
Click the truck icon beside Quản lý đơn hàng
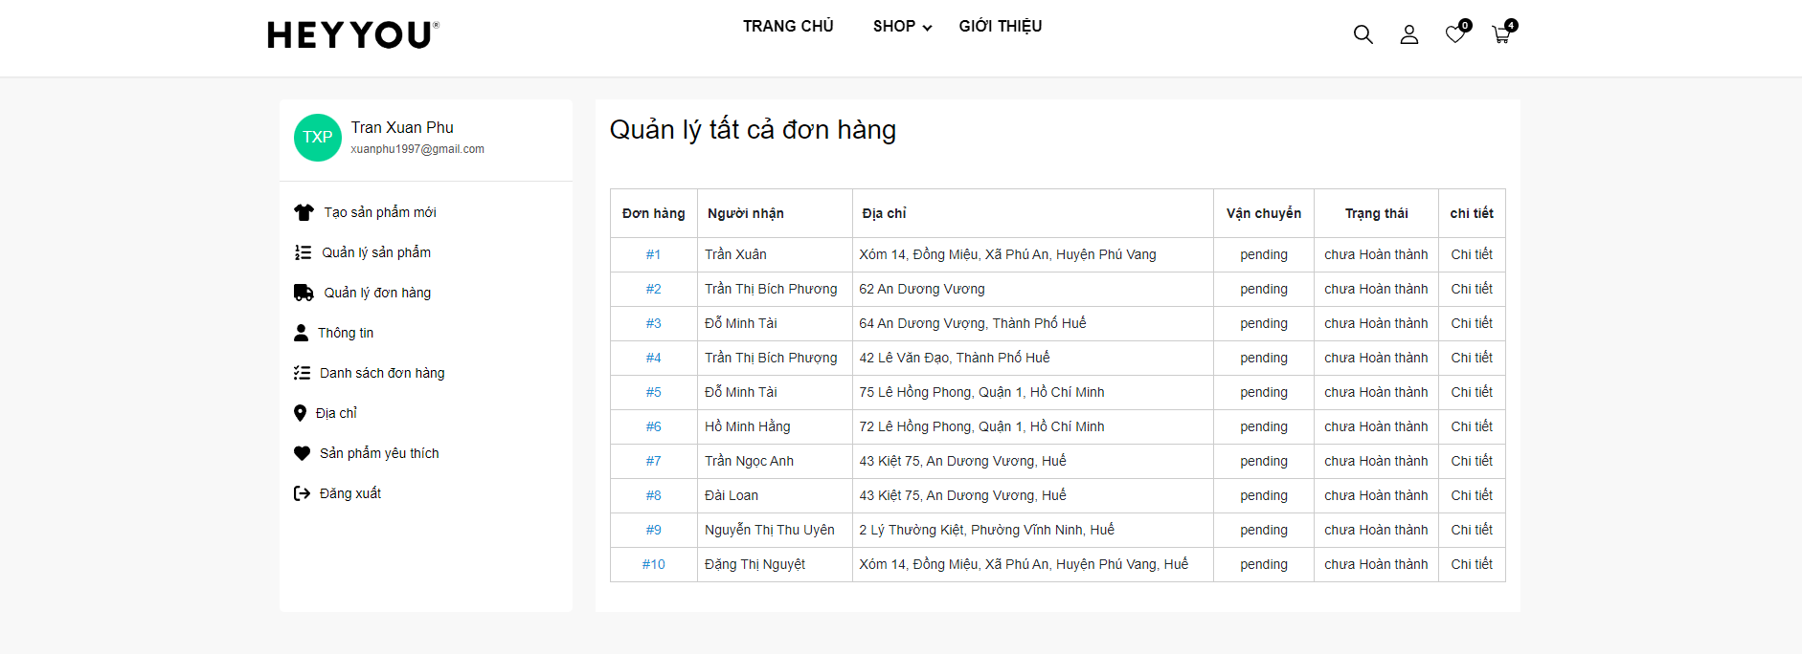tap(304, 293)
